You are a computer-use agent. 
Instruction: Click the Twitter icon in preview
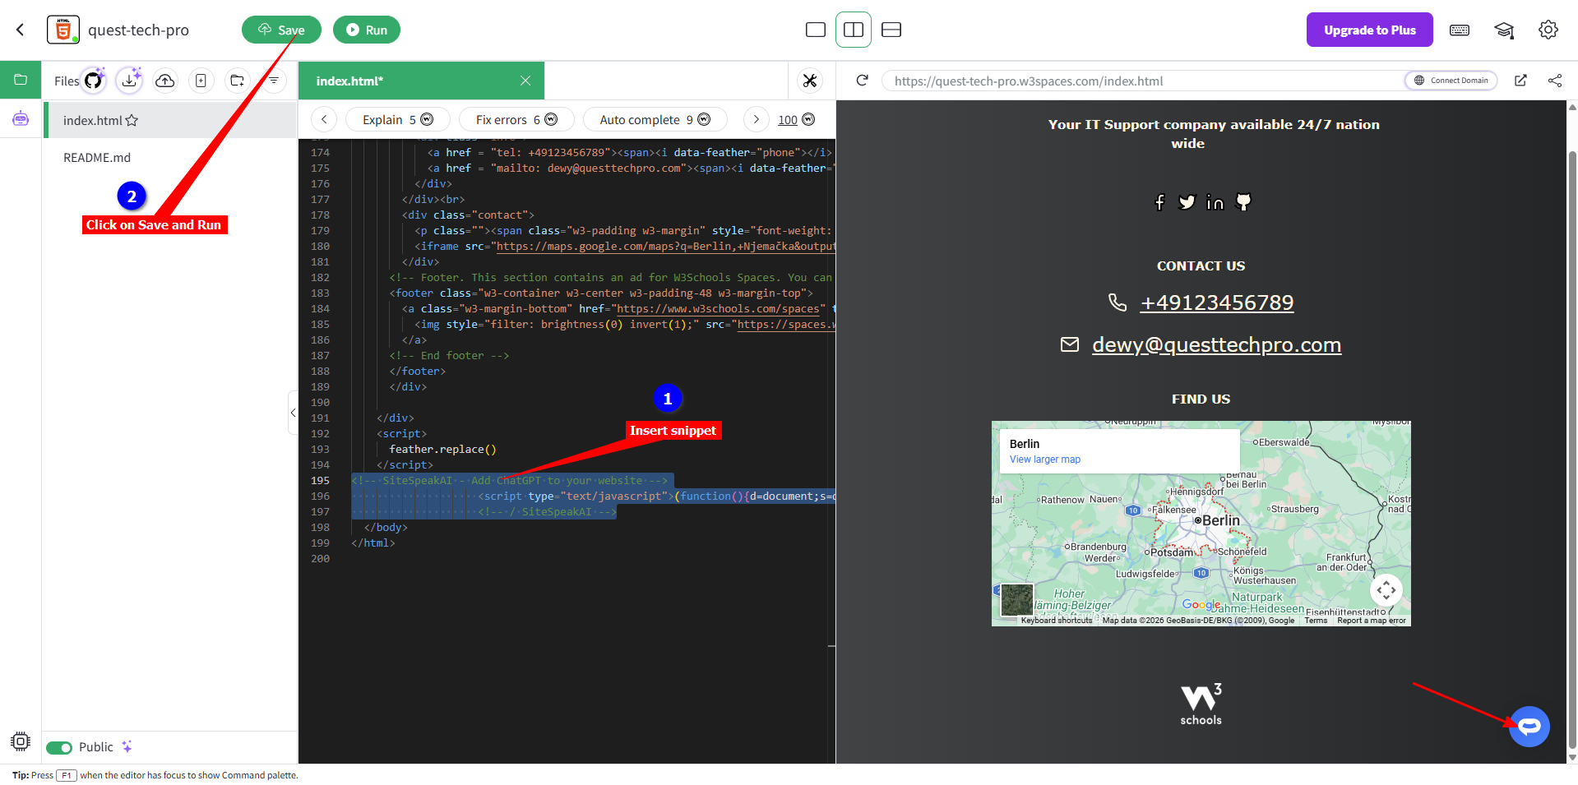1187,202
